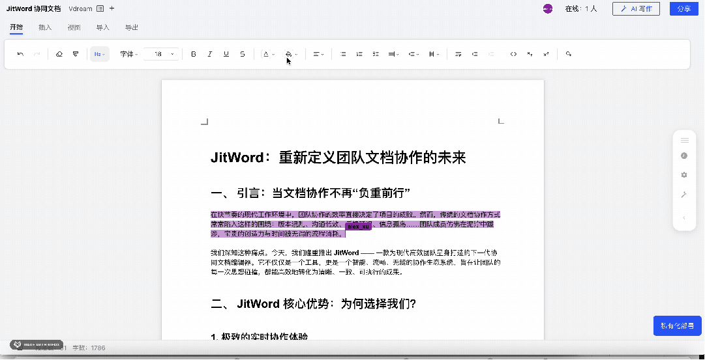Open the AI 写作 assistant

click(x=636, y=8)
